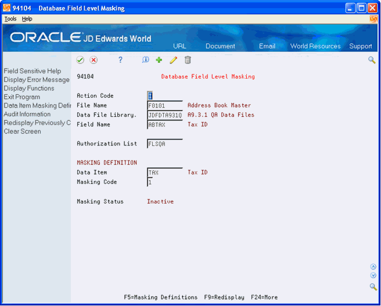The height and width of the screenshot is (306, 381).
Task: Click the Data Item field TAX
Action: pyautogui.click(x=165, y=172)
